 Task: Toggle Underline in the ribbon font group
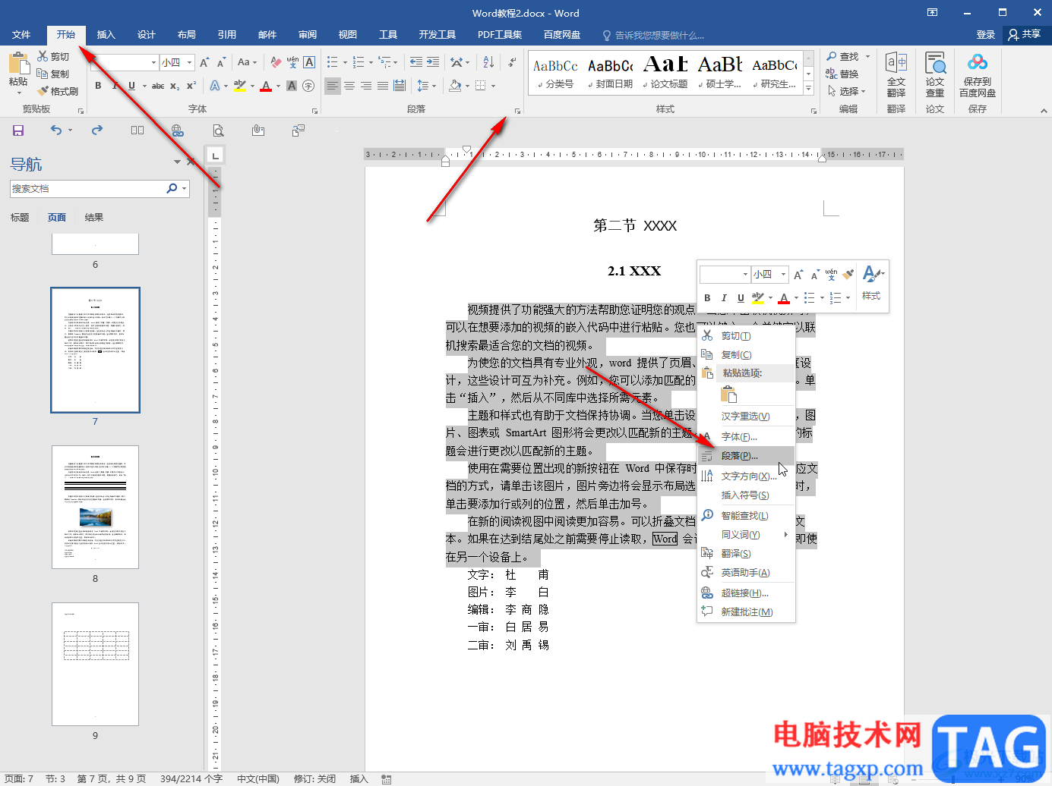tap(131, 86)
